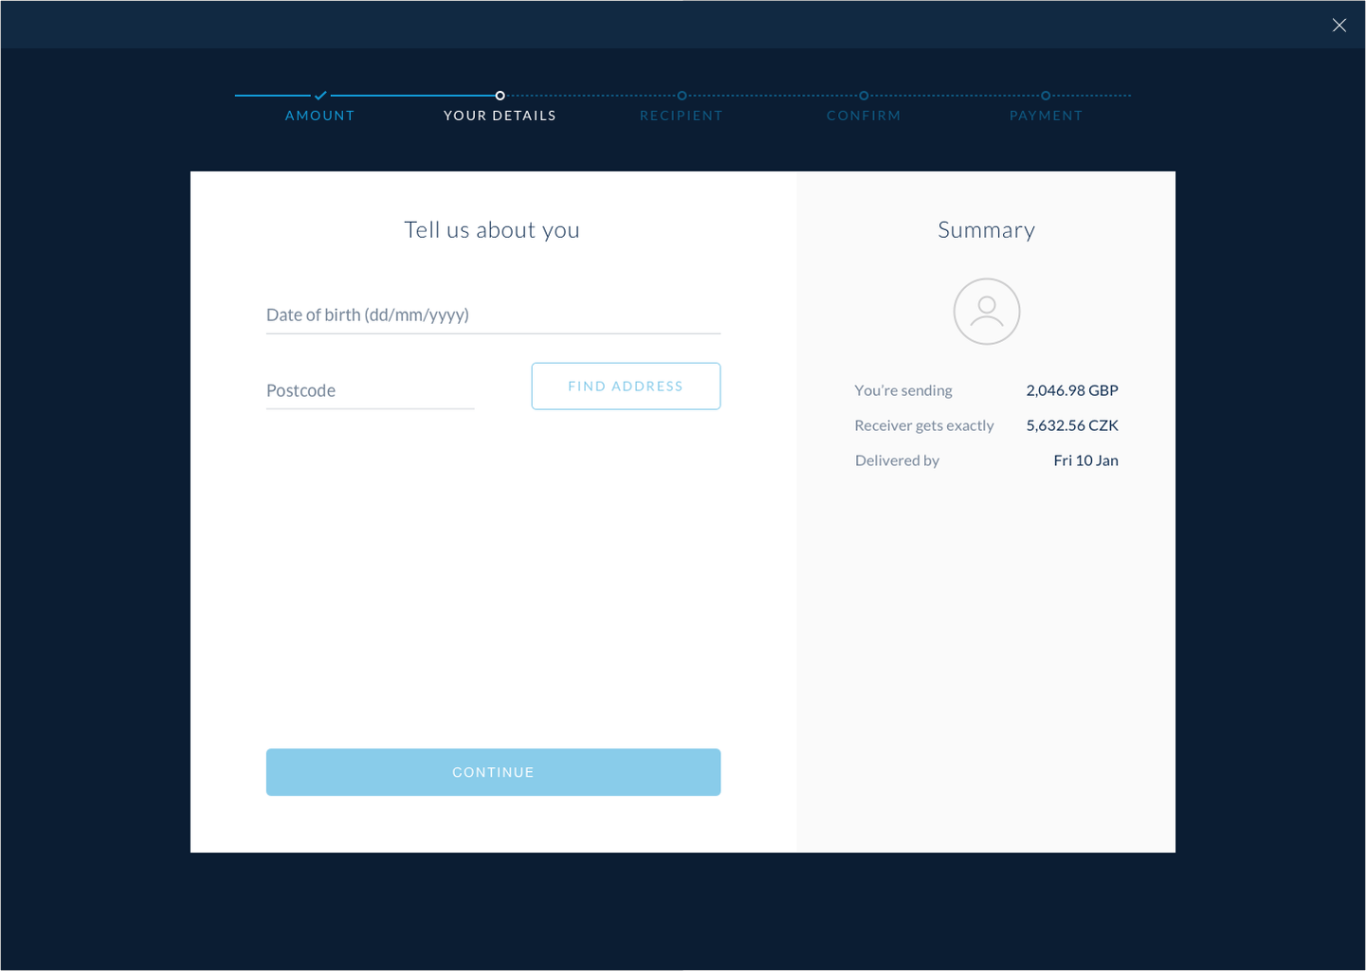The image size is (1366, 971).
Task: Click the Fri 10 Jan delivery date
Action: click(x=1085, y=460)
